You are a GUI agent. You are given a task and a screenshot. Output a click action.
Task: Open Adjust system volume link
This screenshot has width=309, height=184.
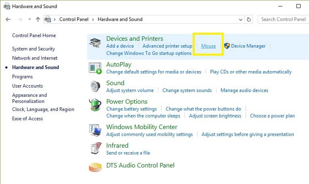[130, 90]
